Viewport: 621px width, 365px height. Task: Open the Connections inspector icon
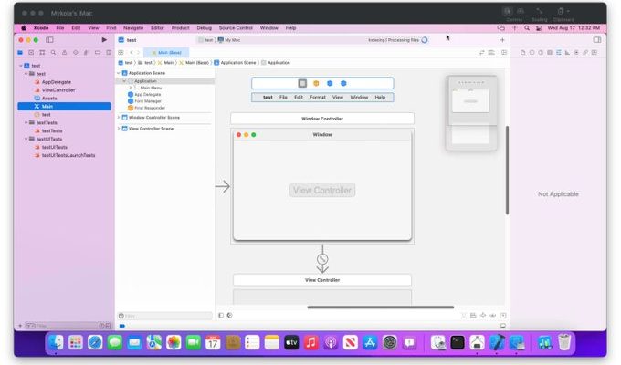[x=576, y=53]
